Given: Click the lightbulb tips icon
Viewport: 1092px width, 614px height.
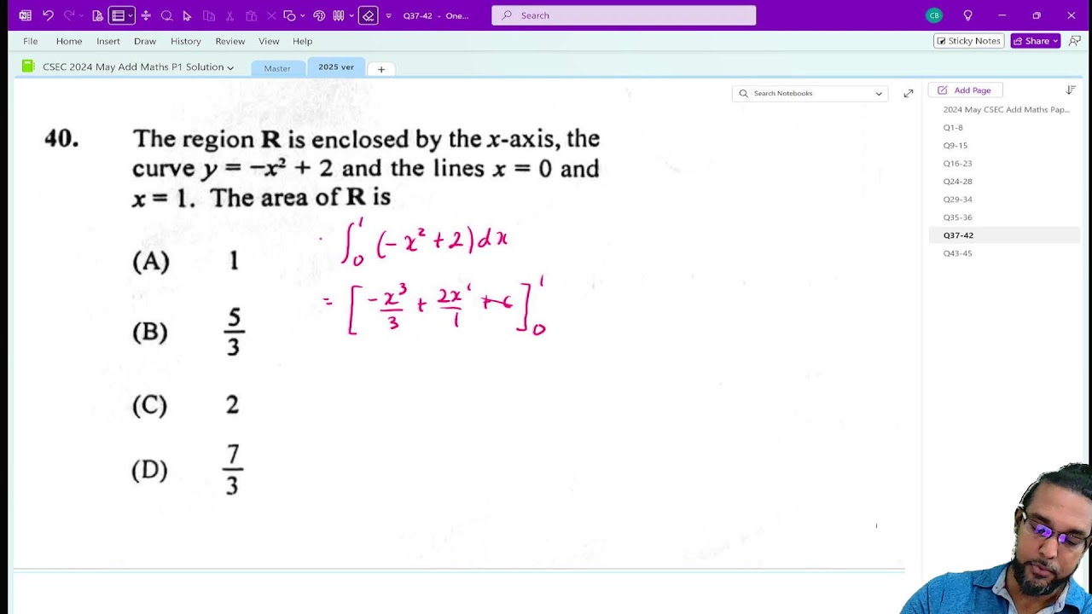Looking at the screenshot, I should pos(967,15).
